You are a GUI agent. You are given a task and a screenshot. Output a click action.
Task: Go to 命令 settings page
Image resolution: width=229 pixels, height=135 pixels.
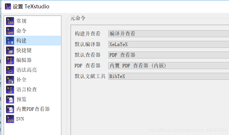pos(21,31)
